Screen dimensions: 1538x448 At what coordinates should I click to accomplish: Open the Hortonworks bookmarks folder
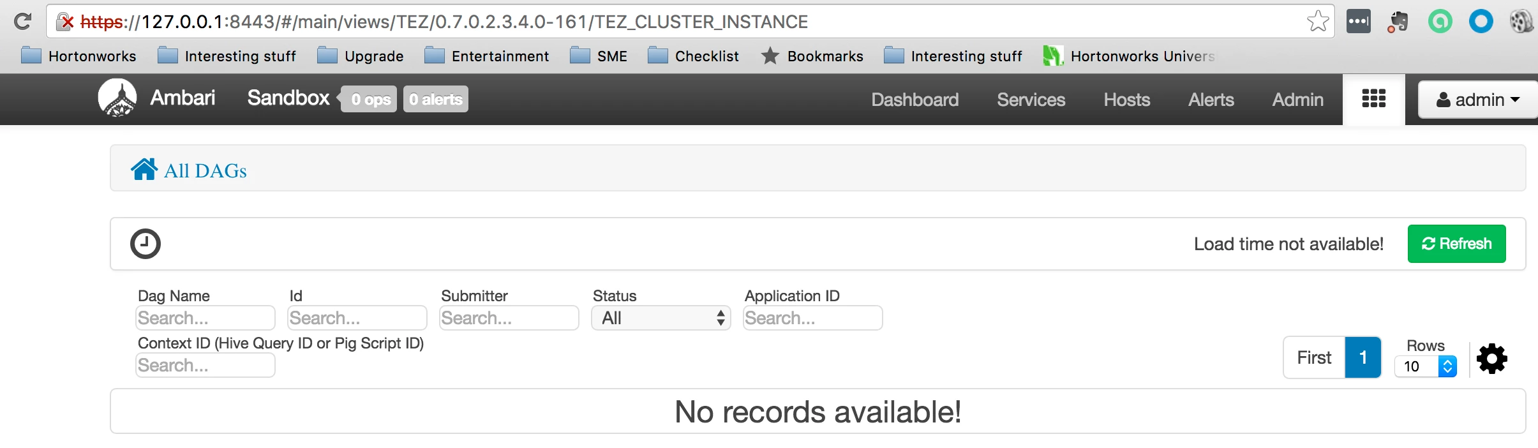click(x=79, y=56)
